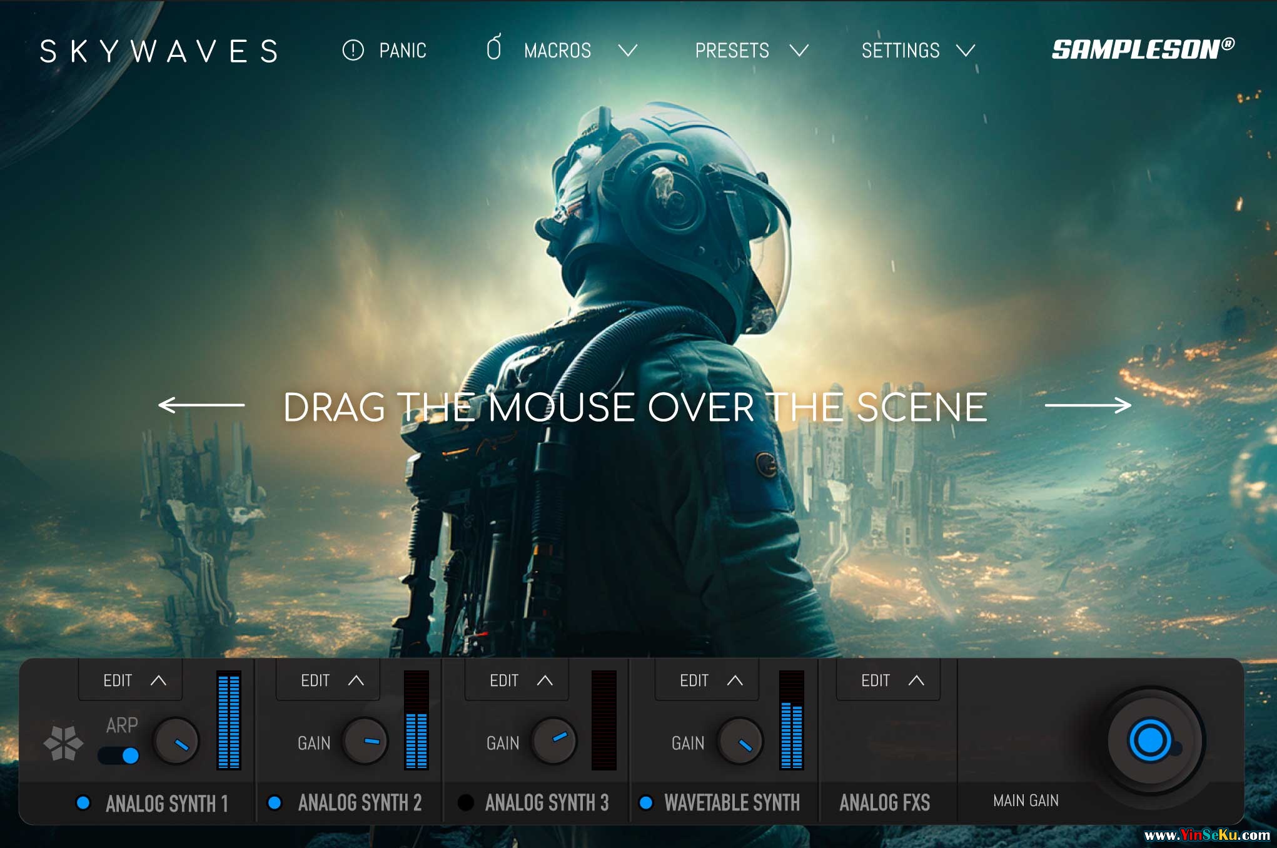
Task: Click the left scene arrow
Action: click(201, 405)
